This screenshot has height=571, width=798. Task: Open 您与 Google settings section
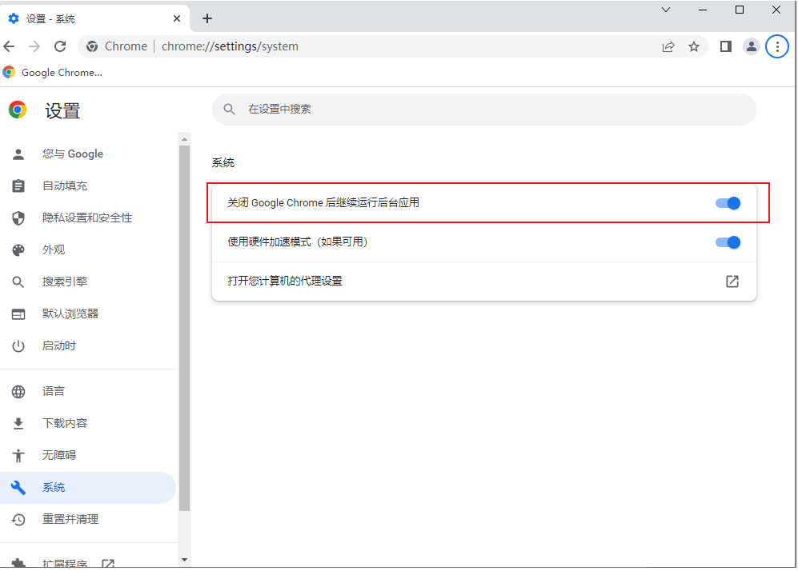(87, 154)
